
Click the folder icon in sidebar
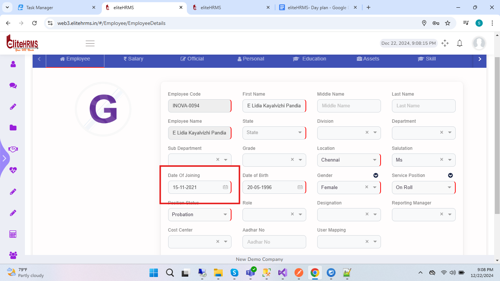tap(13, 127)
